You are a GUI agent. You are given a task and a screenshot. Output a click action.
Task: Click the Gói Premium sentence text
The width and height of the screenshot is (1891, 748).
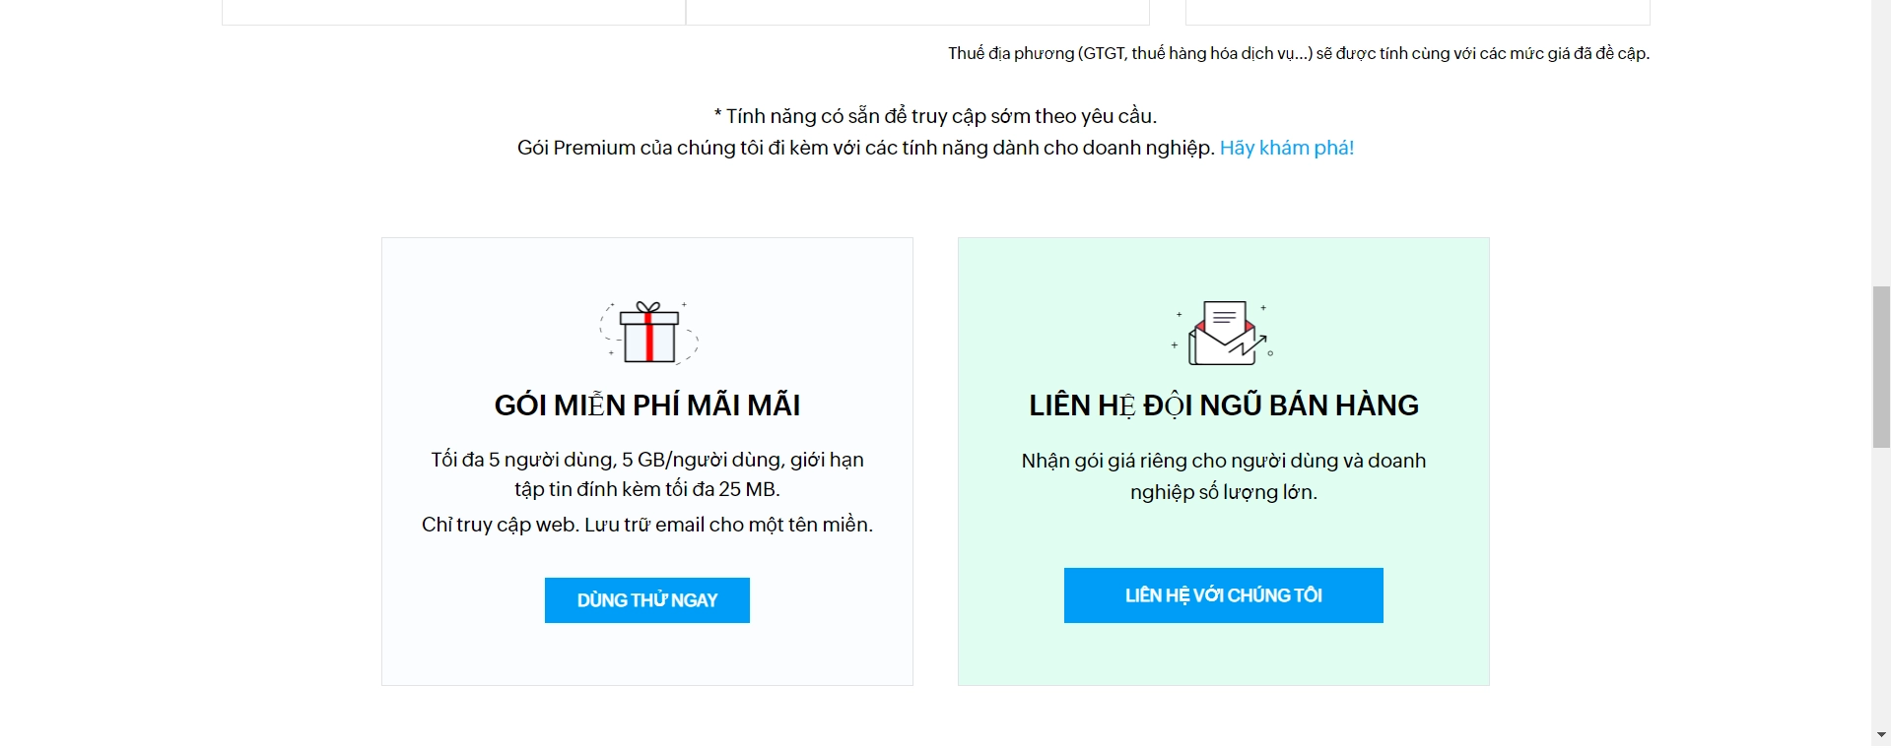tap(866, 148)
